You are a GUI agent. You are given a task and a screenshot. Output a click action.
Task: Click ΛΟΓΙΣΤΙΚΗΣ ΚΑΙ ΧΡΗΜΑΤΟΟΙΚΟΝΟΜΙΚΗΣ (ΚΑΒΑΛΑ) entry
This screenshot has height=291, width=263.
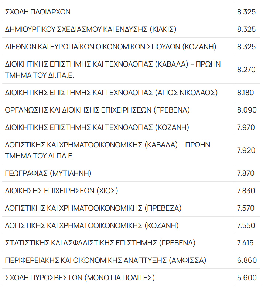click(x=108, y=150)
